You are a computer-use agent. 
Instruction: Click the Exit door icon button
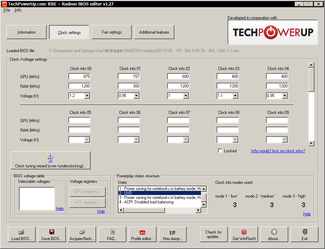tap(304, 235)
